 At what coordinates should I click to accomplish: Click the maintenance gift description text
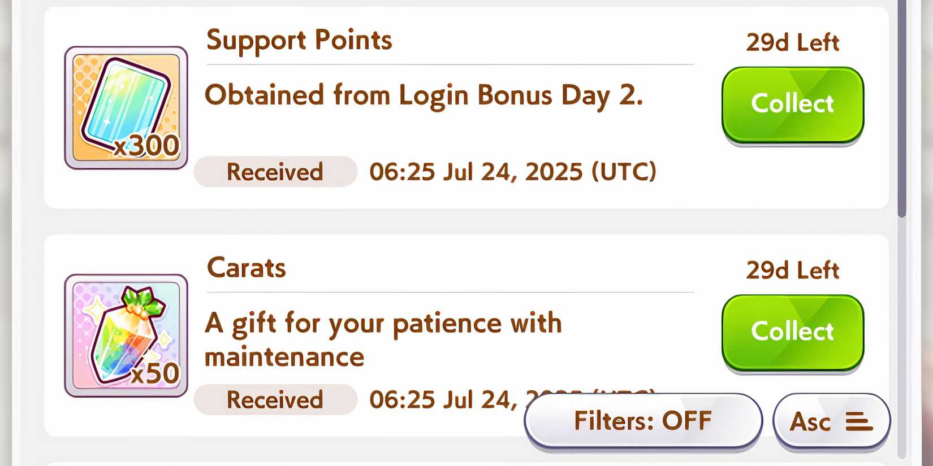coord(383,339)
